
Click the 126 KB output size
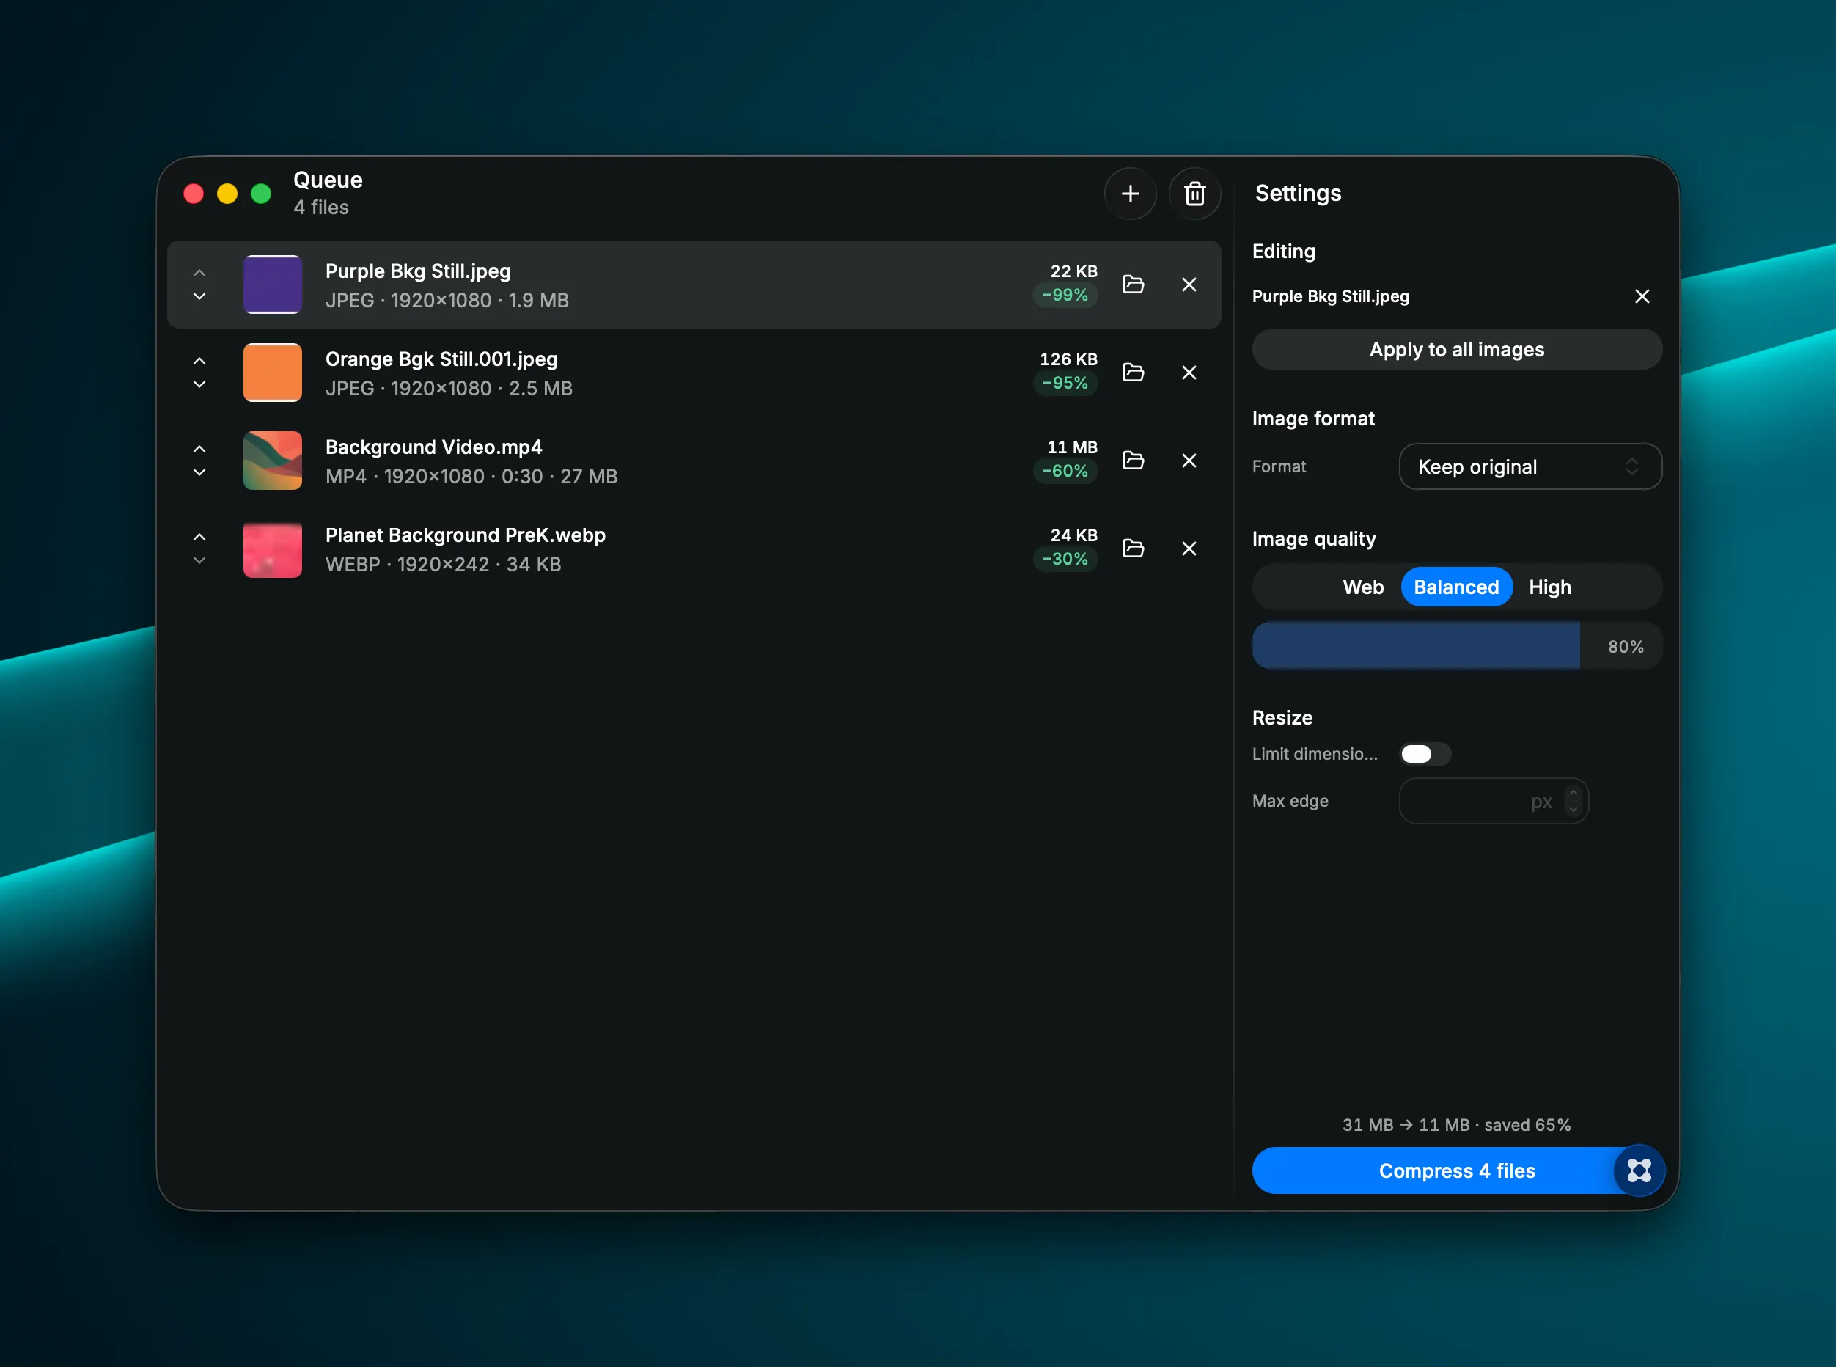click(x=1068, y=359)
